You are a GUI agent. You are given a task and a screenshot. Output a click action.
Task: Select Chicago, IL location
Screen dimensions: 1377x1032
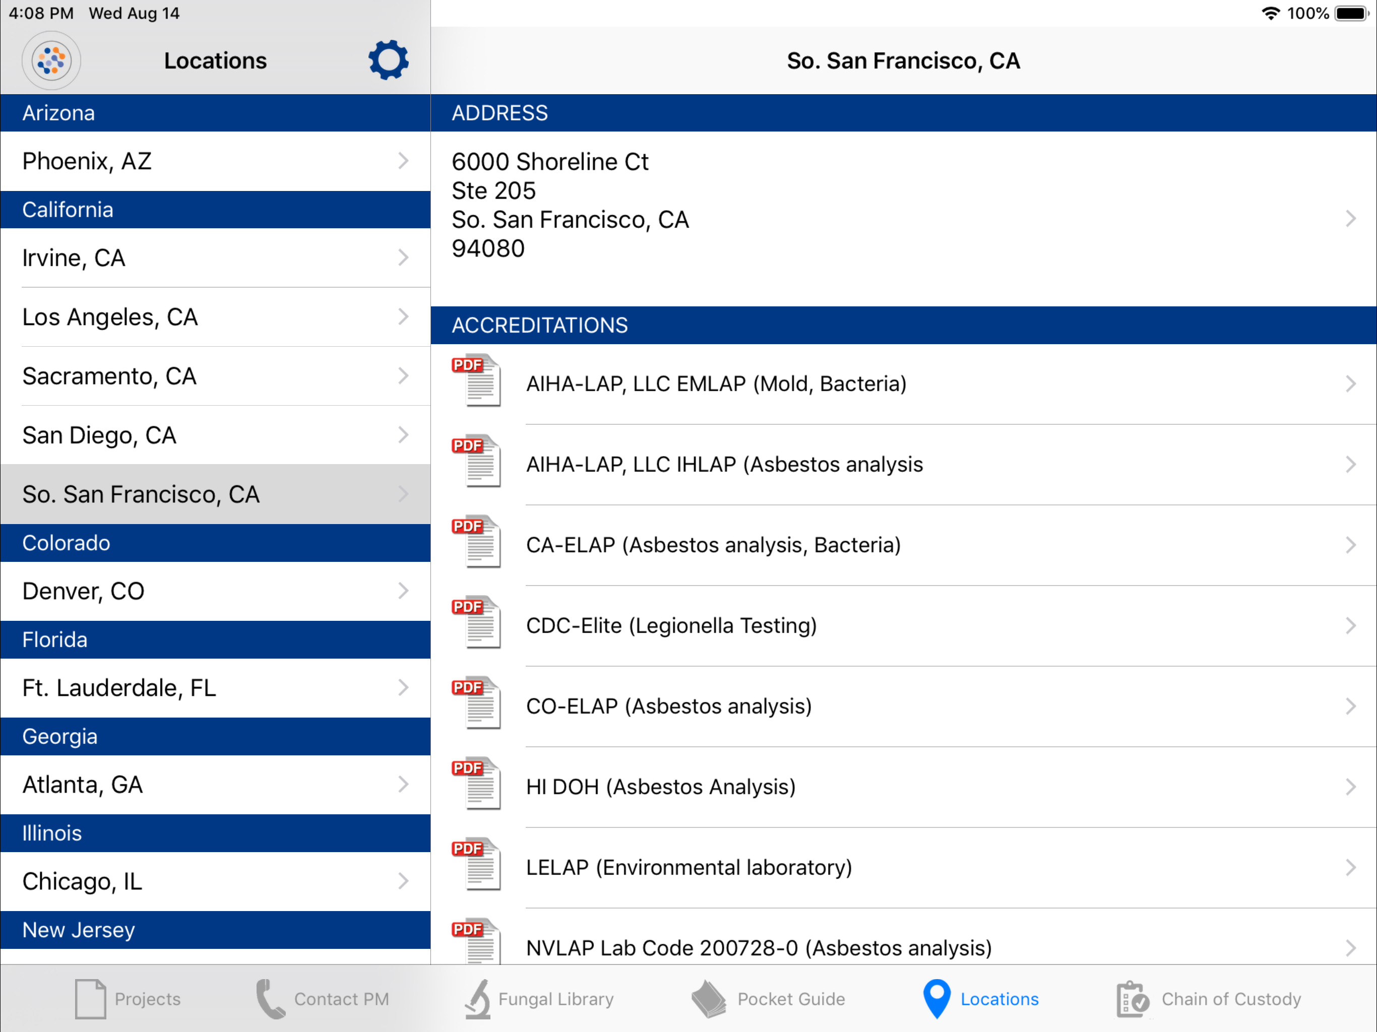point(215,881)
